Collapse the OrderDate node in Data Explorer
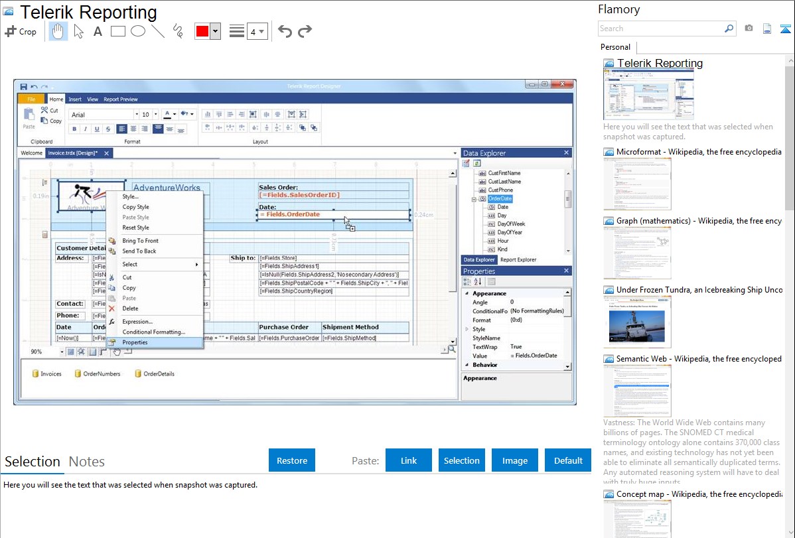Screen dimensions: 795x538 (474, 199)
